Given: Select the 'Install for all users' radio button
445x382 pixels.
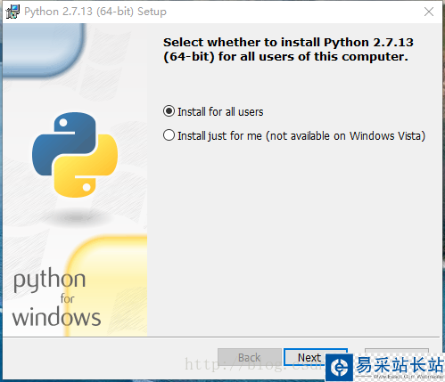Looking at the screenshot, I should (169, 111).
